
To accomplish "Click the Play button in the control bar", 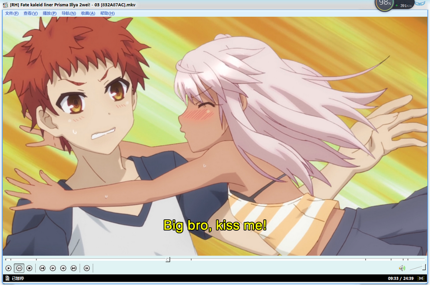I will coord(9,268).
